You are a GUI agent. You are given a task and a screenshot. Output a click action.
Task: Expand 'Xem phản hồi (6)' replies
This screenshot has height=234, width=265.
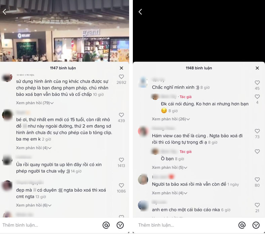pos(34,205)
